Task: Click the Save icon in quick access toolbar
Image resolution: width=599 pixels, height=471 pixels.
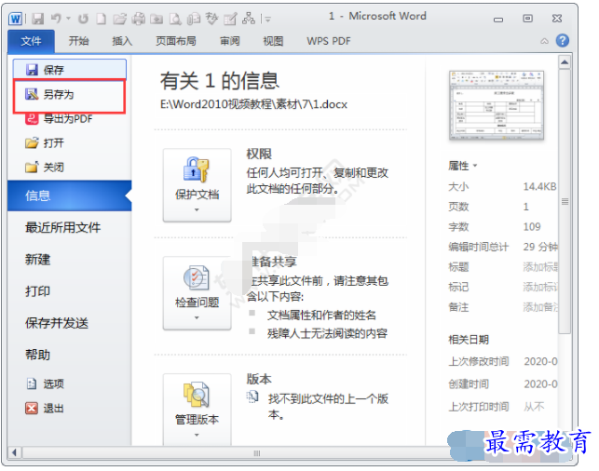Action: click(37, 19)
